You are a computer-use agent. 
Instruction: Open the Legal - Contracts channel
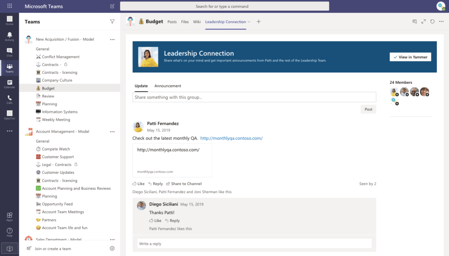coord(57,165)
